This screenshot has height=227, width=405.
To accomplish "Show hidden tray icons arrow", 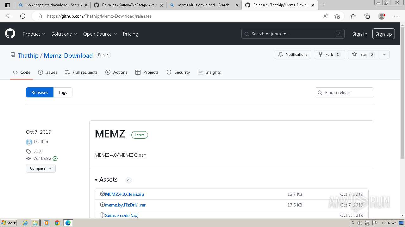I will coord(353,223).
